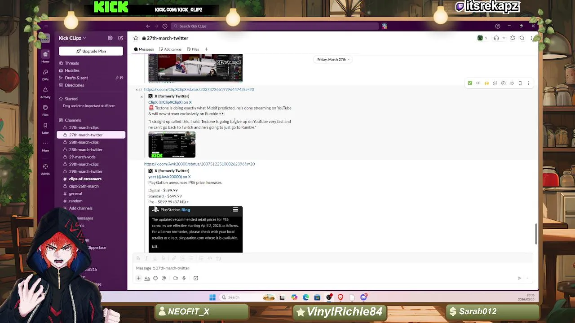Image resolution: width=575 pixels, height=323 pixels.
Task: Open the history clock icon
Action: point(165,26)
